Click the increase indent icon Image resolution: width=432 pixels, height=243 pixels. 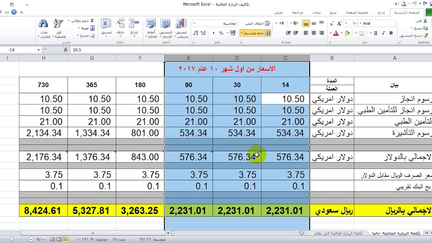point(288,33)
